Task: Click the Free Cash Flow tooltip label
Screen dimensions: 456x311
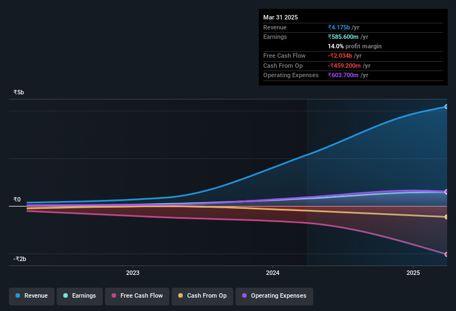Action: [x=284, y=56]
